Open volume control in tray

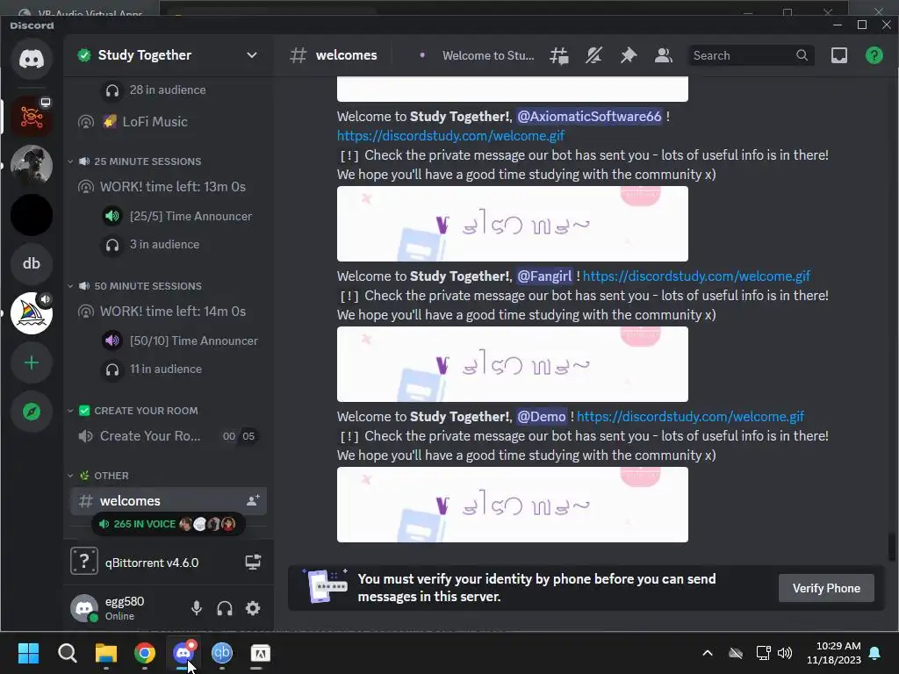coord(785,653)
